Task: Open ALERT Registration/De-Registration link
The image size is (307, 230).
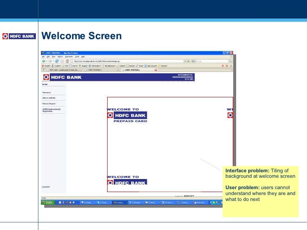Action: pos(51,110)
